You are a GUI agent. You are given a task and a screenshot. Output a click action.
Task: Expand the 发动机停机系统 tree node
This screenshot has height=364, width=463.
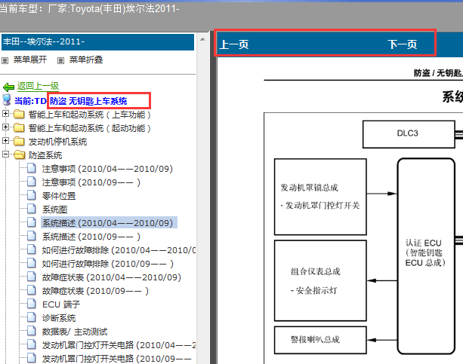[5, 141]
